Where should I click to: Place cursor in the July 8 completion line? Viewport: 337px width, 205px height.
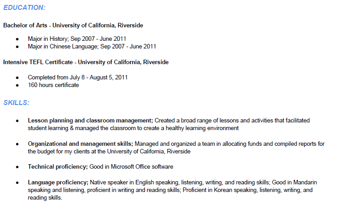[x=77, y=77]
